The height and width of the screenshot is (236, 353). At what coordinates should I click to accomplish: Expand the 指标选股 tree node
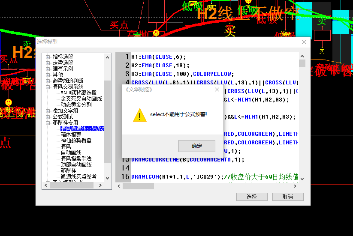point(48,57)
